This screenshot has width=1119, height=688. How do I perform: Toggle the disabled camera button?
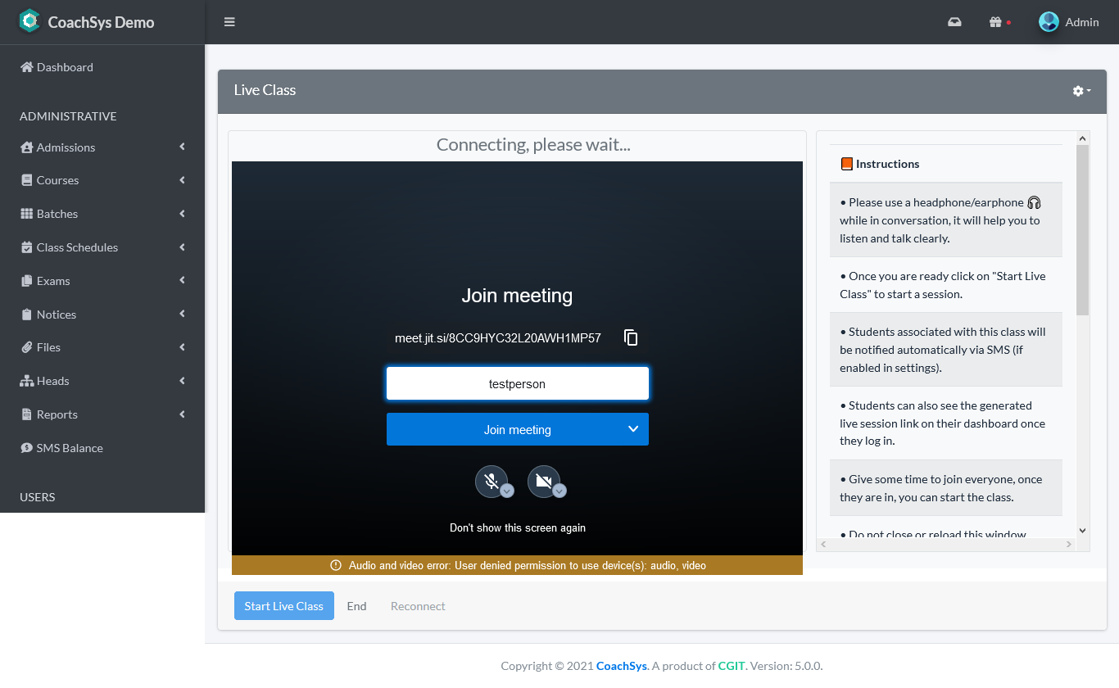pos(543,482)
